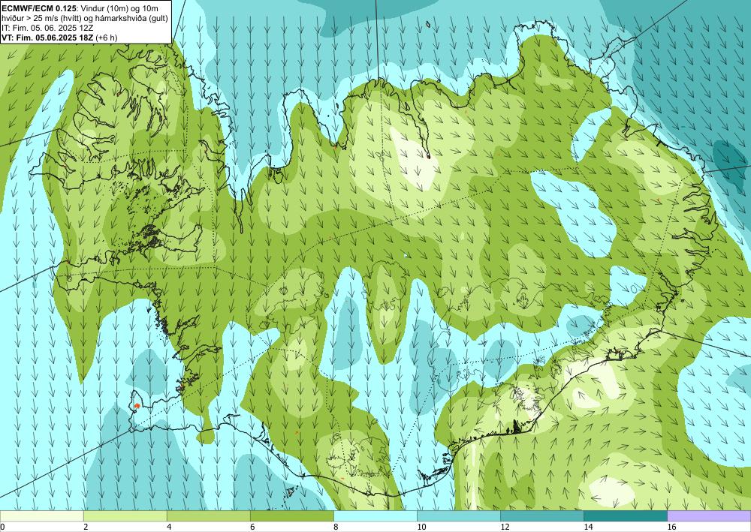Image resolution: width=751 pixels, height=532 pixels.
Task: Click the legend scale label "2"
Action: pyautogui.click(x=86, y=527)
